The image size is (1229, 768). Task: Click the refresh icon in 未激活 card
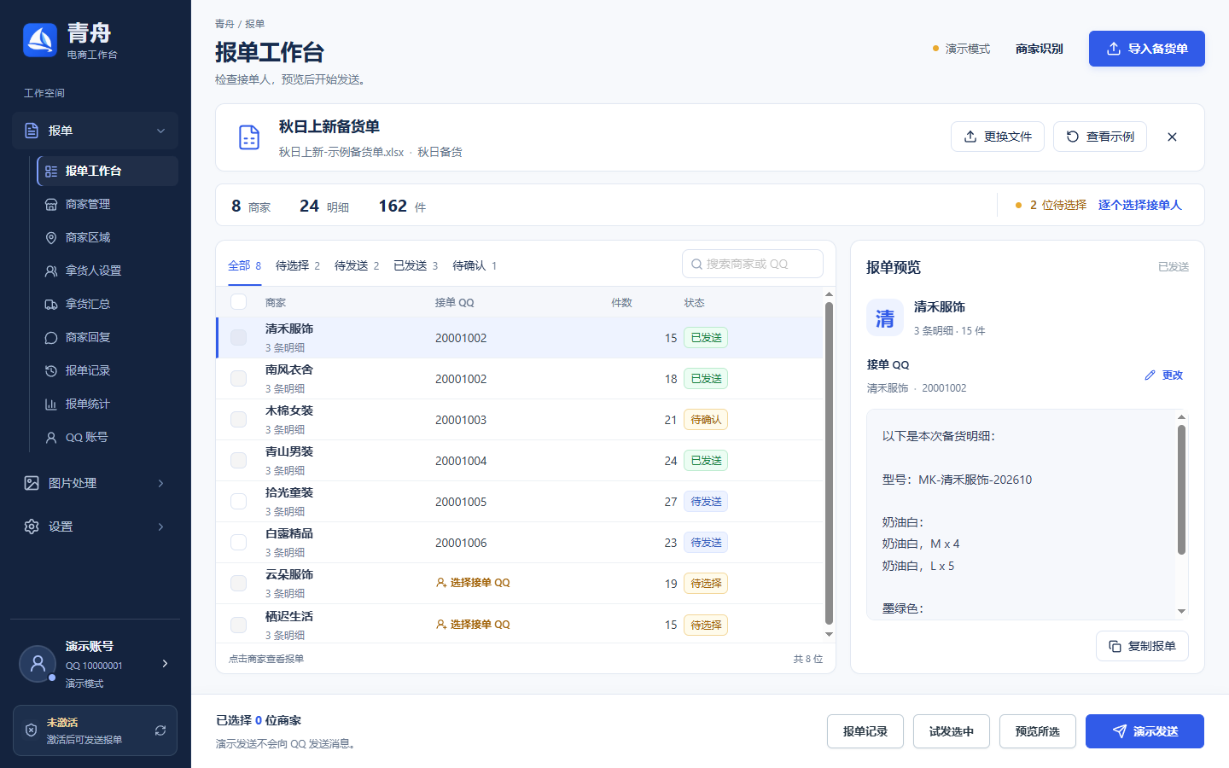tap(160, 730)
